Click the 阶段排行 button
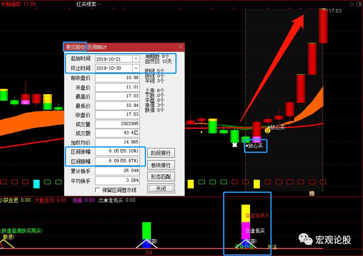This screenshot has height=256, width=363. pos(161,153)
